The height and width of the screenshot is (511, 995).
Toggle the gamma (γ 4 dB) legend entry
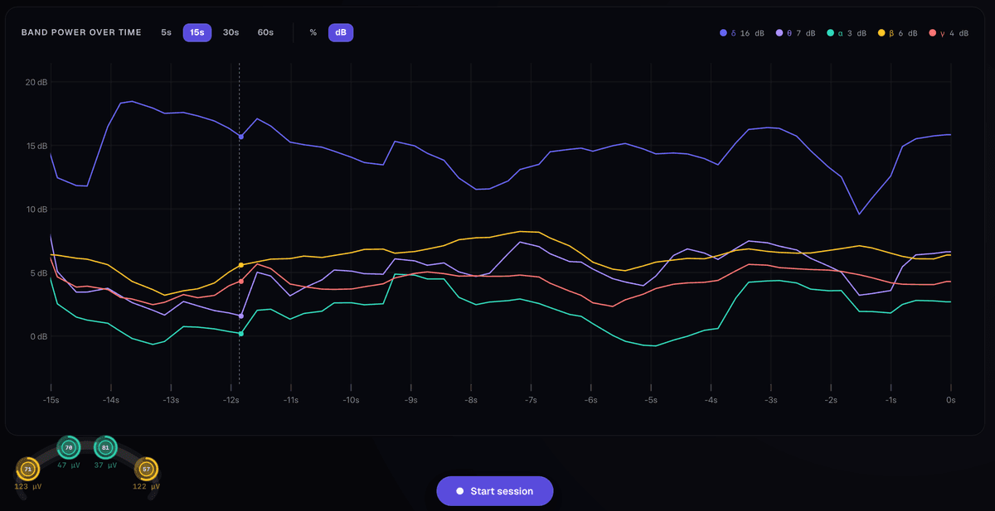pos(949,33)
